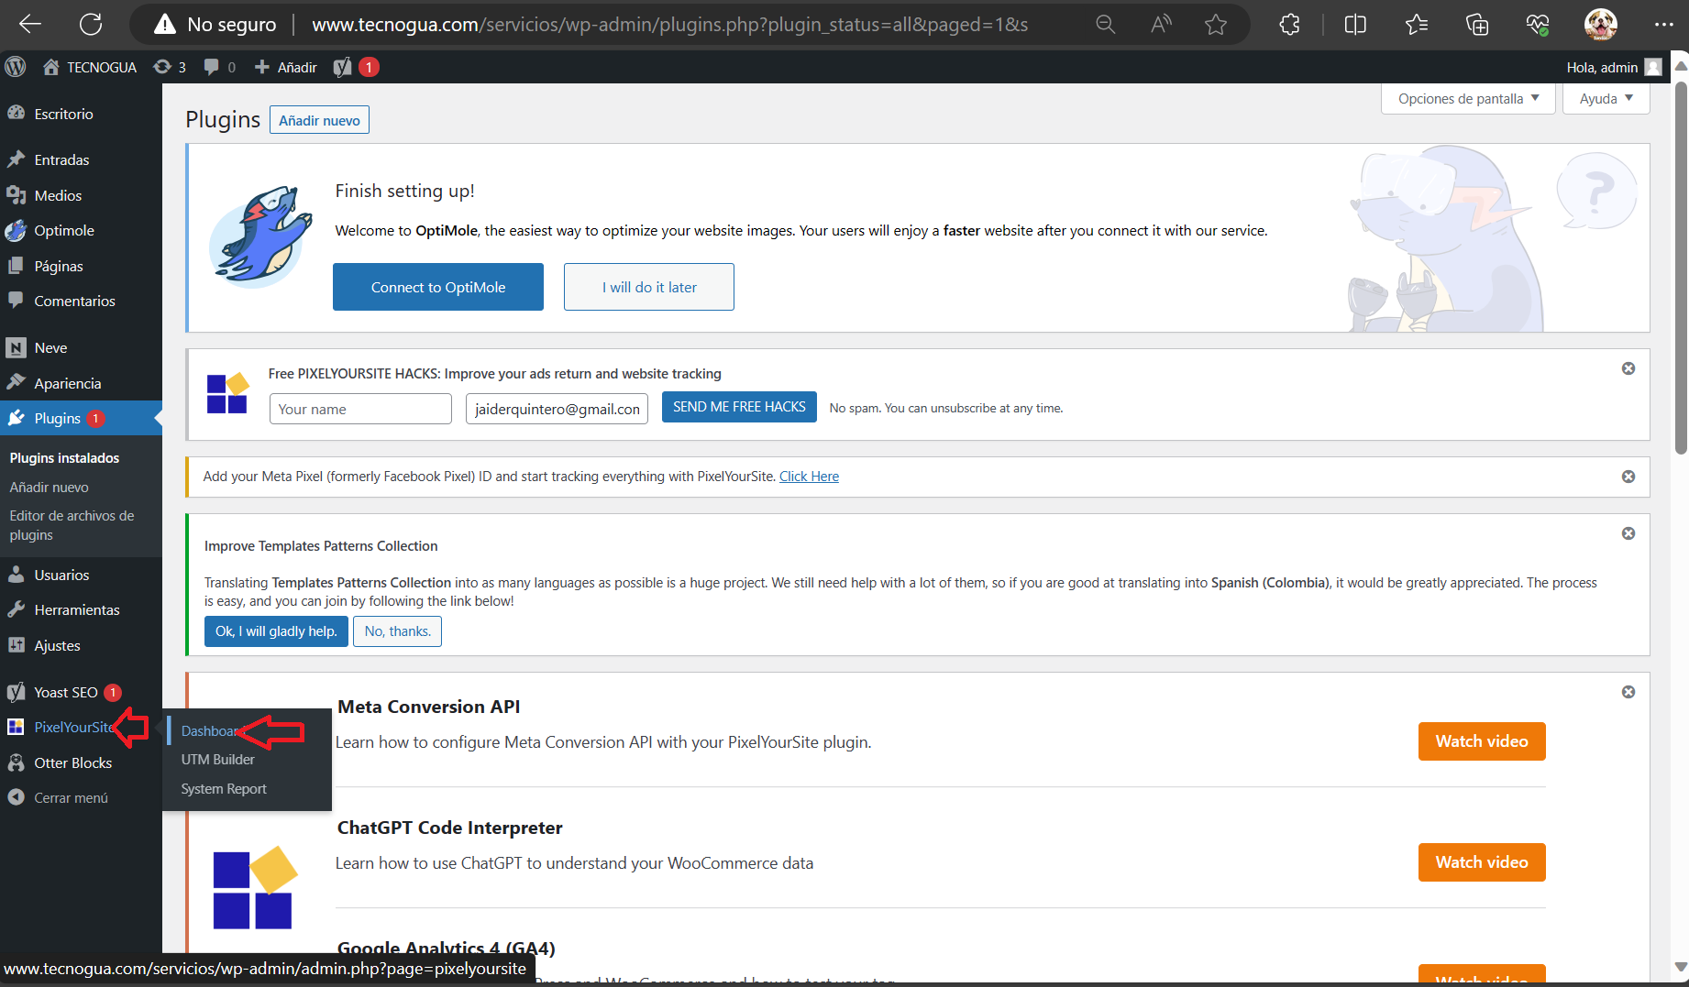Open Browser essentials heart icon

pos(1538,25)
